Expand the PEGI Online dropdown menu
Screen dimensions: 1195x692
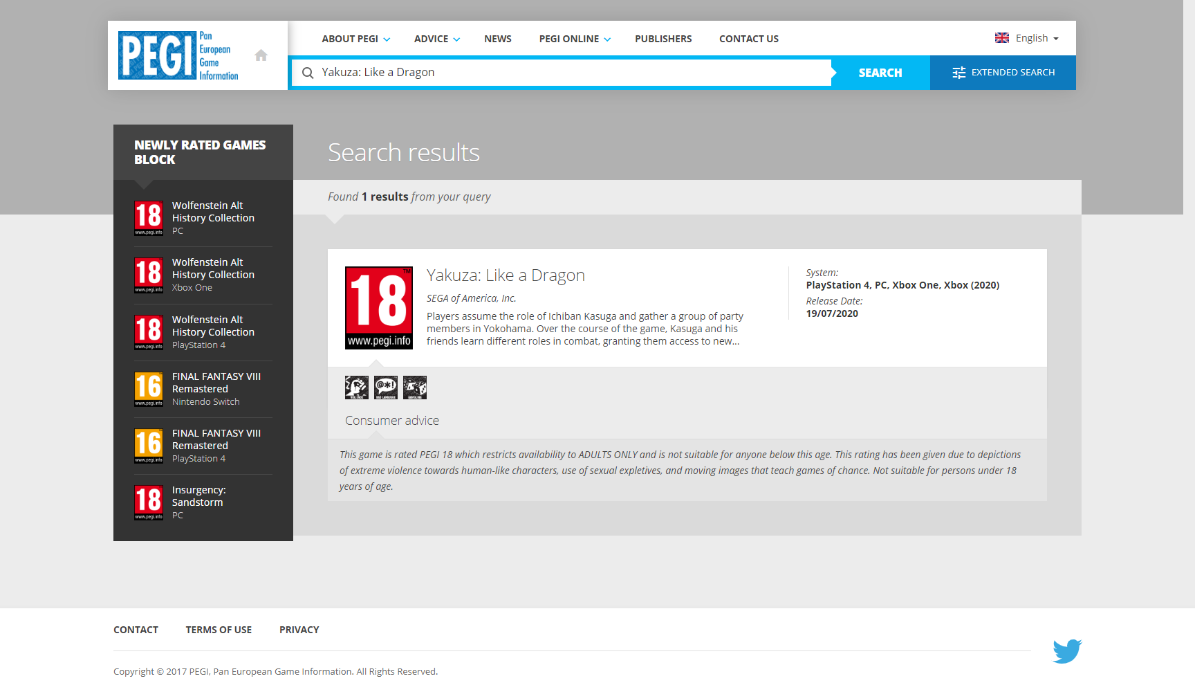575,39
